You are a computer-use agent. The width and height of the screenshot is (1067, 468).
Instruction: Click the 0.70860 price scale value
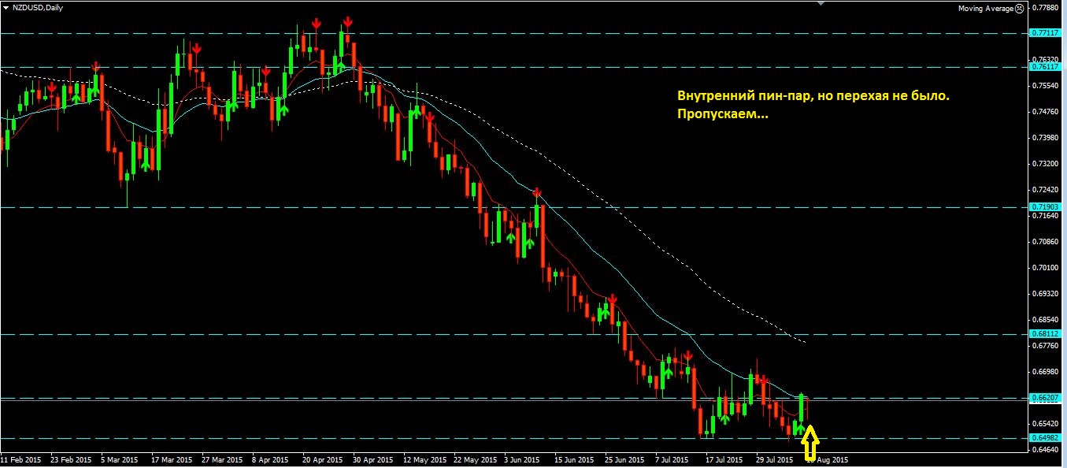point(1045,241)
